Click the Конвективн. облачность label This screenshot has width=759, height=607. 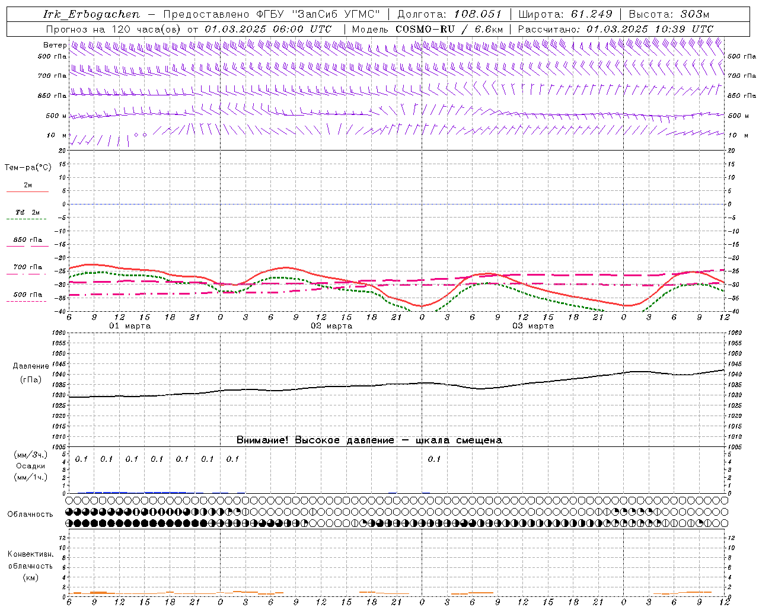(30, 566)
